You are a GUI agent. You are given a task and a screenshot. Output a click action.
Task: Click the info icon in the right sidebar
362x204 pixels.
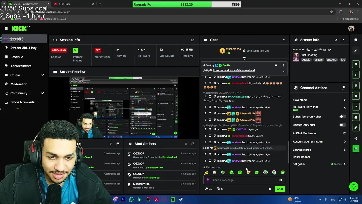tap(356, 40)
